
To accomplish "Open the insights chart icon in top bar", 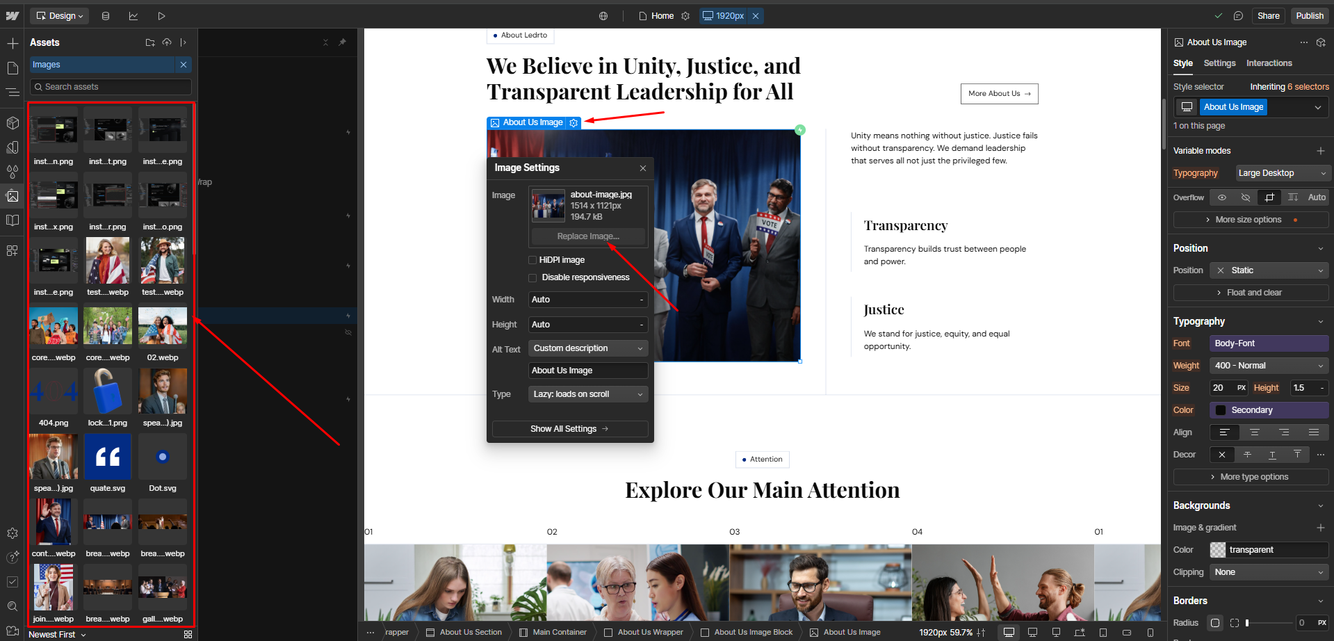I will point(133,16).
